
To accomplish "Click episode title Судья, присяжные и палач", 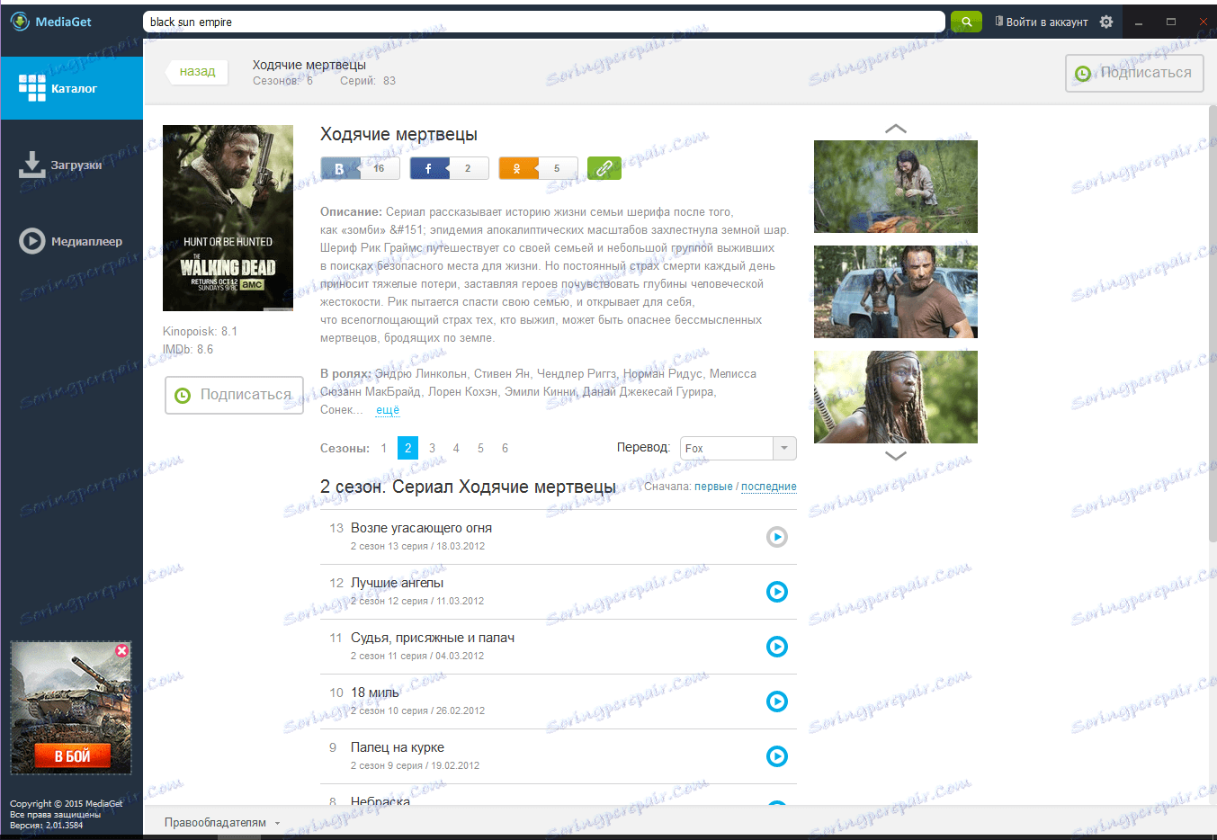I will [433, 638].
